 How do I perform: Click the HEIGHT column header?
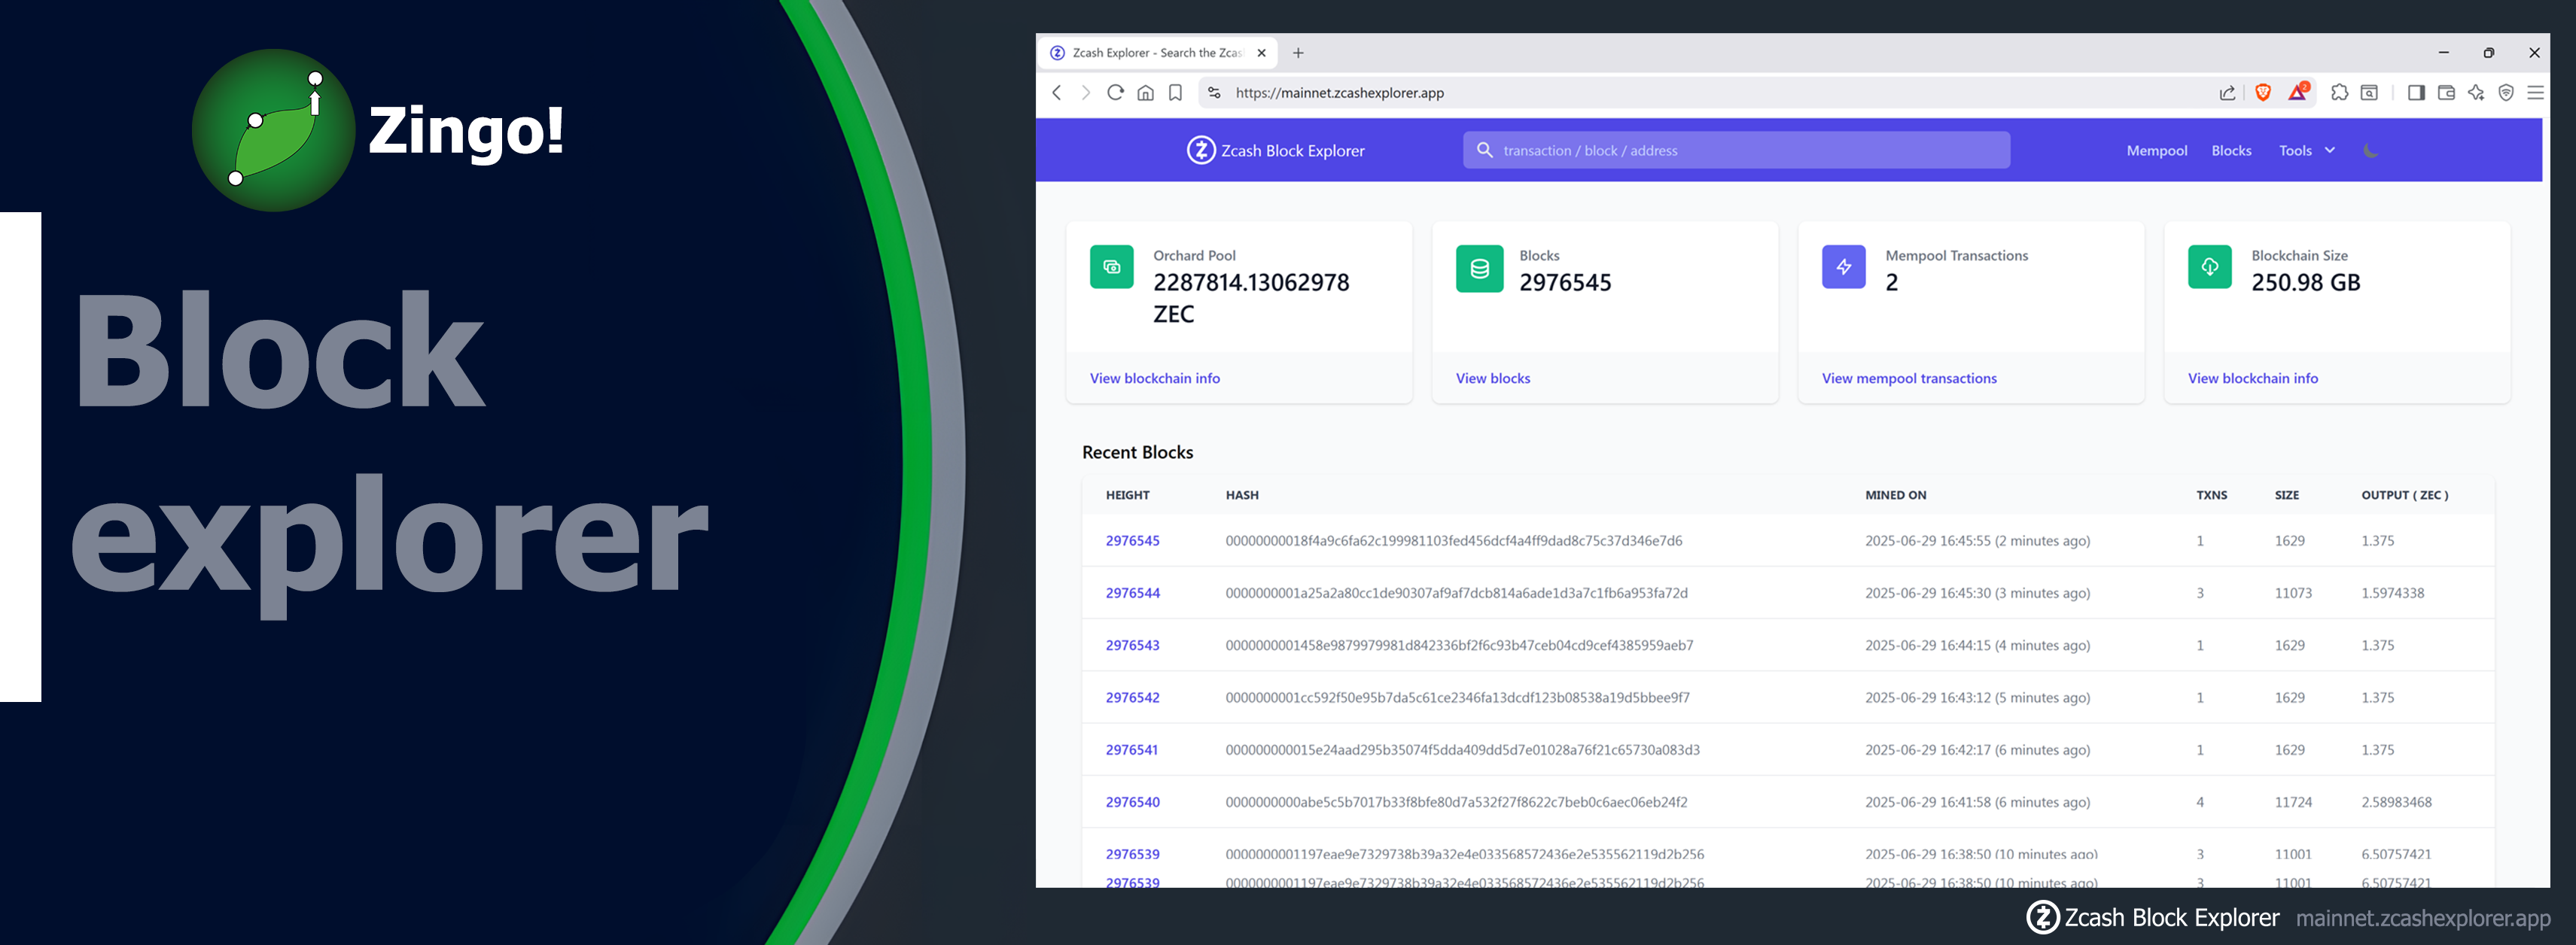click(x=1128, y=495)
